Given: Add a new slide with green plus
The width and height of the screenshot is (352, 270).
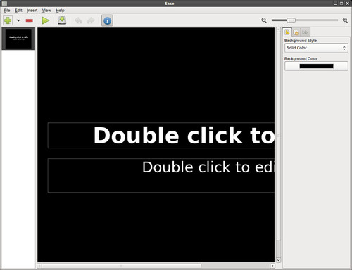Looking at the screenshot, I should pyautogui.click(x=8, y=20).
